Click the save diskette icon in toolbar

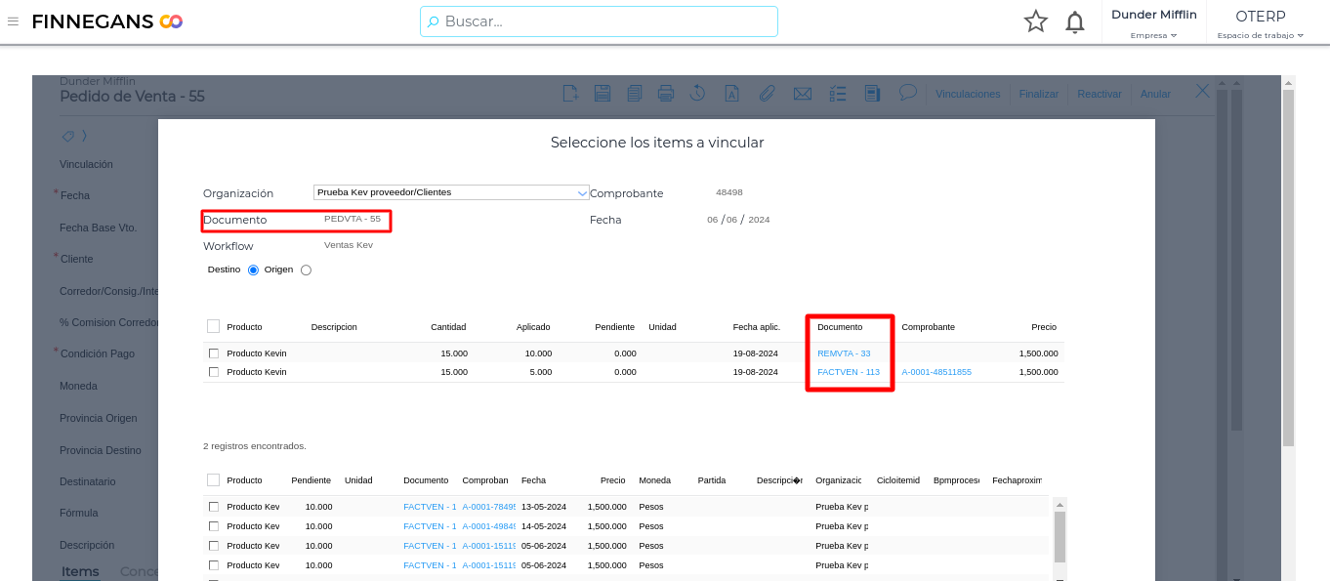[603, 94]
